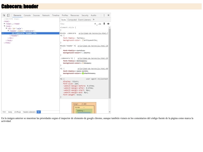Select the DOCTYPE html line
The image size is (203, 152).
click(12, 19)
